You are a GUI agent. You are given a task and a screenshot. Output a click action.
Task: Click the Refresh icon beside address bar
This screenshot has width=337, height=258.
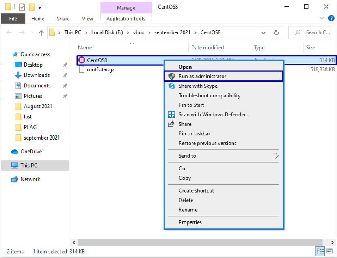coord(277,32)
